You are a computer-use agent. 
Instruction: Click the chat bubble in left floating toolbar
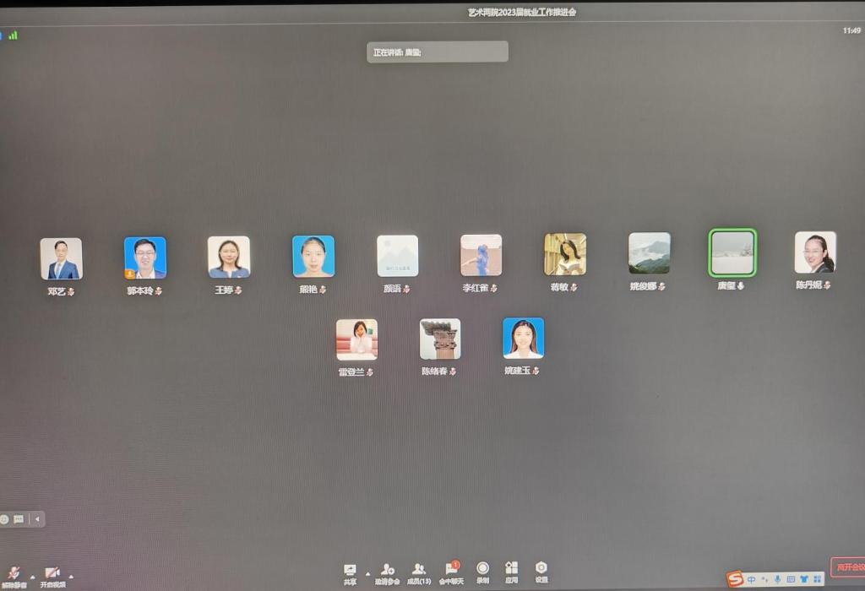[19, 519]
